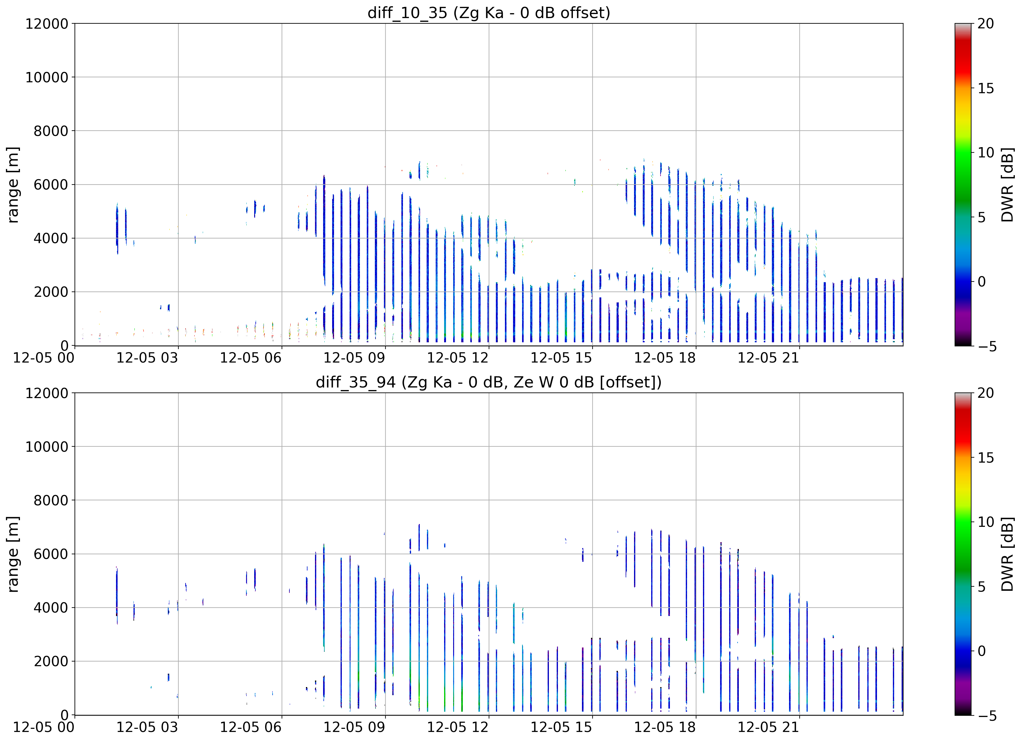The height and width of the screenshot is (741, 1022).
Task: Click the 0 tick label on the diff_35_94 colorbar
Action: tap(981, 651)
